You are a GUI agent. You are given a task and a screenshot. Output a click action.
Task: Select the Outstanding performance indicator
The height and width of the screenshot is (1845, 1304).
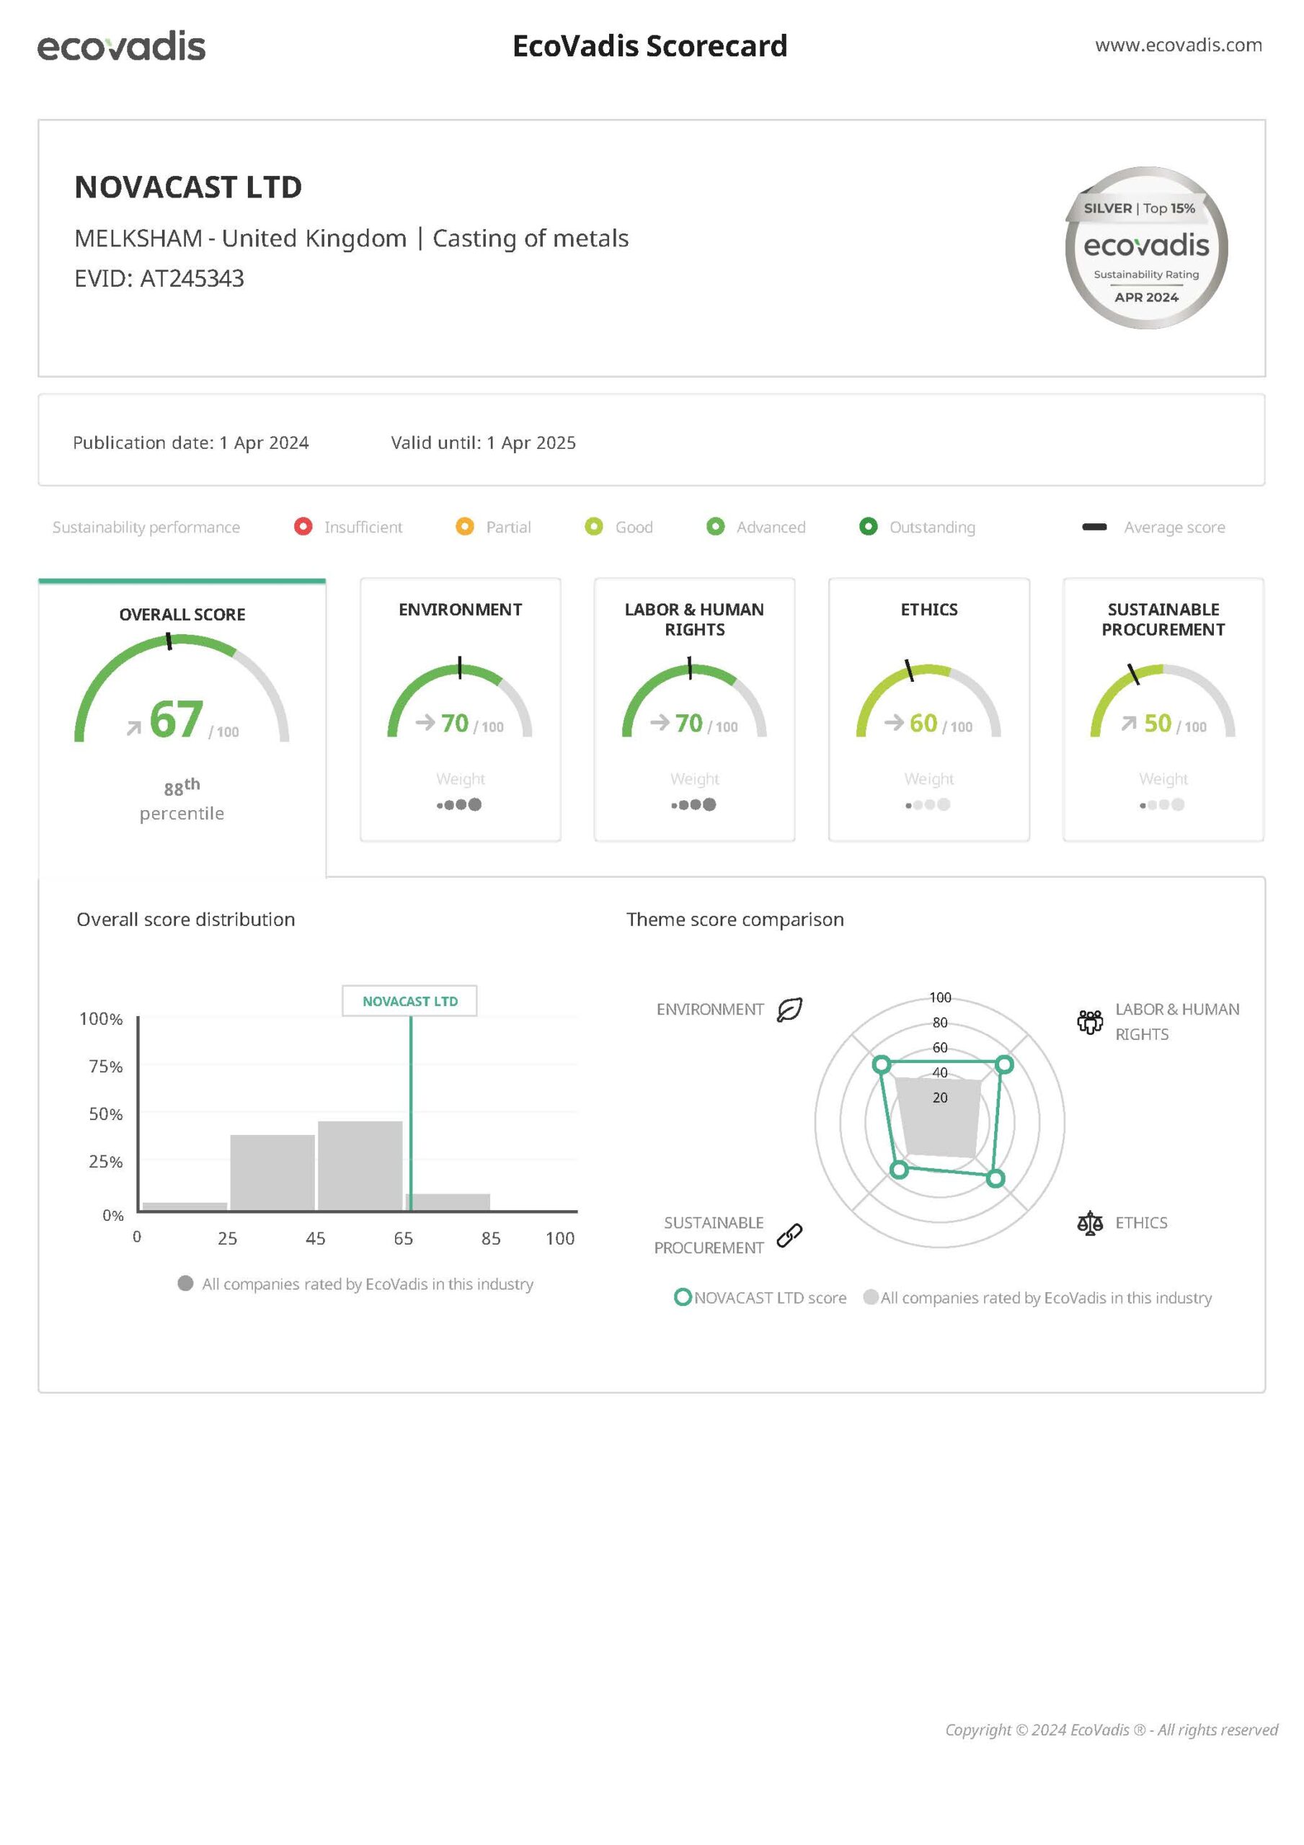[871, 527]
